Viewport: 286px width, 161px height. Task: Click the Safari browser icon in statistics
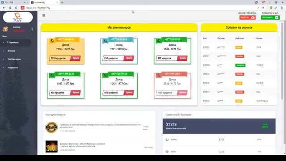pos(167,152)
